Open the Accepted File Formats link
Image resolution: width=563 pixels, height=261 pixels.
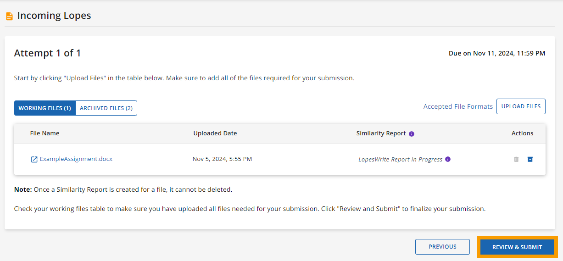(458, 106)
